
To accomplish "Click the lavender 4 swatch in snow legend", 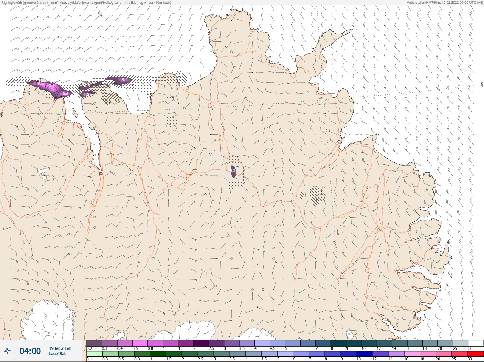I will point(262,343).
